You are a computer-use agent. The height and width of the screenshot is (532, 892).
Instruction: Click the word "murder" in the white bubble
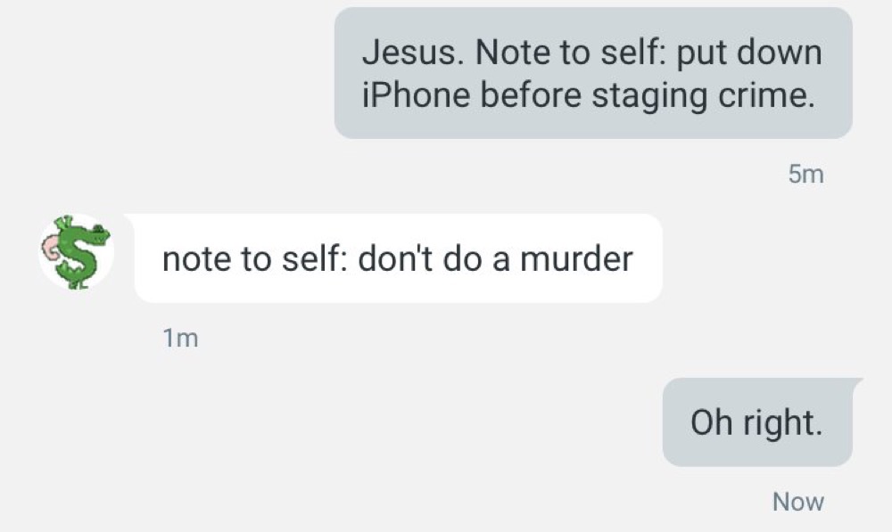pyautogui.click(x=576, y=258)
